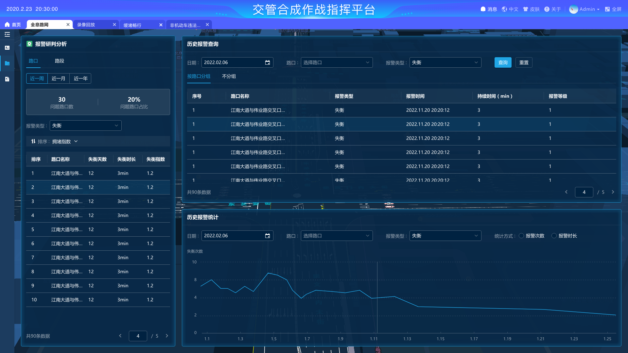
Task: Open 路口 selector in 历史报警查询
Action: pos(337,62)
